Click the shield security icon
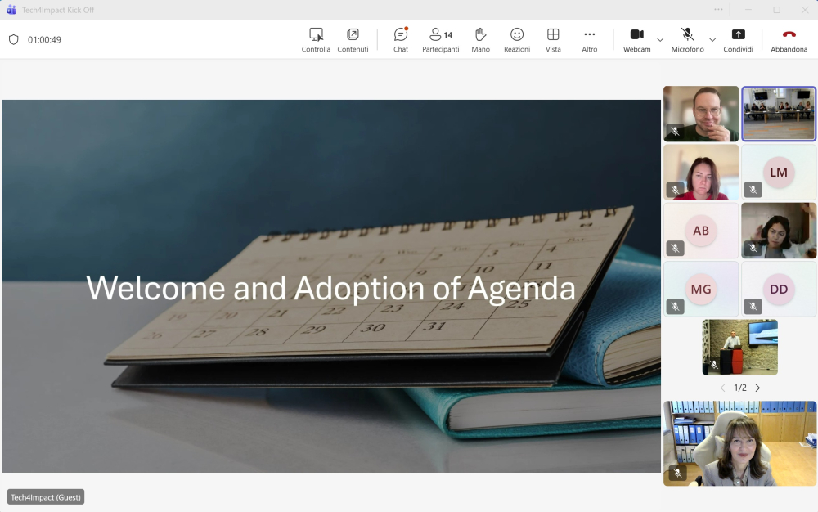Image resolution: width=818 pixels, height=512 pixels. (13, 39)
